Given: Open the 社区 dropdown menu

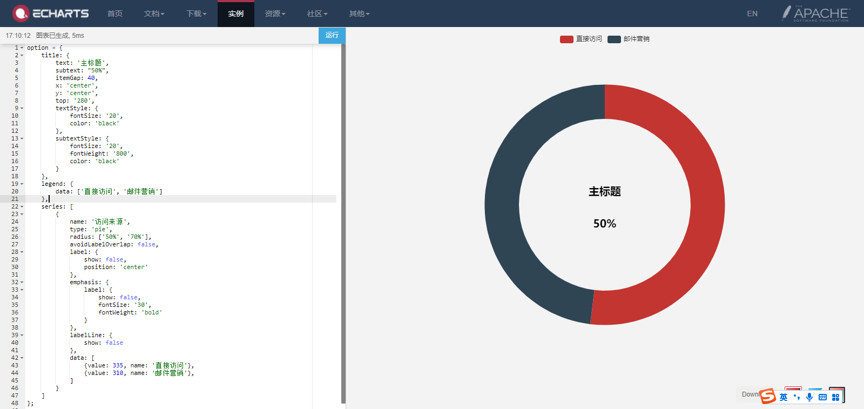Looking at the screenshot, I should coord(318,14).
